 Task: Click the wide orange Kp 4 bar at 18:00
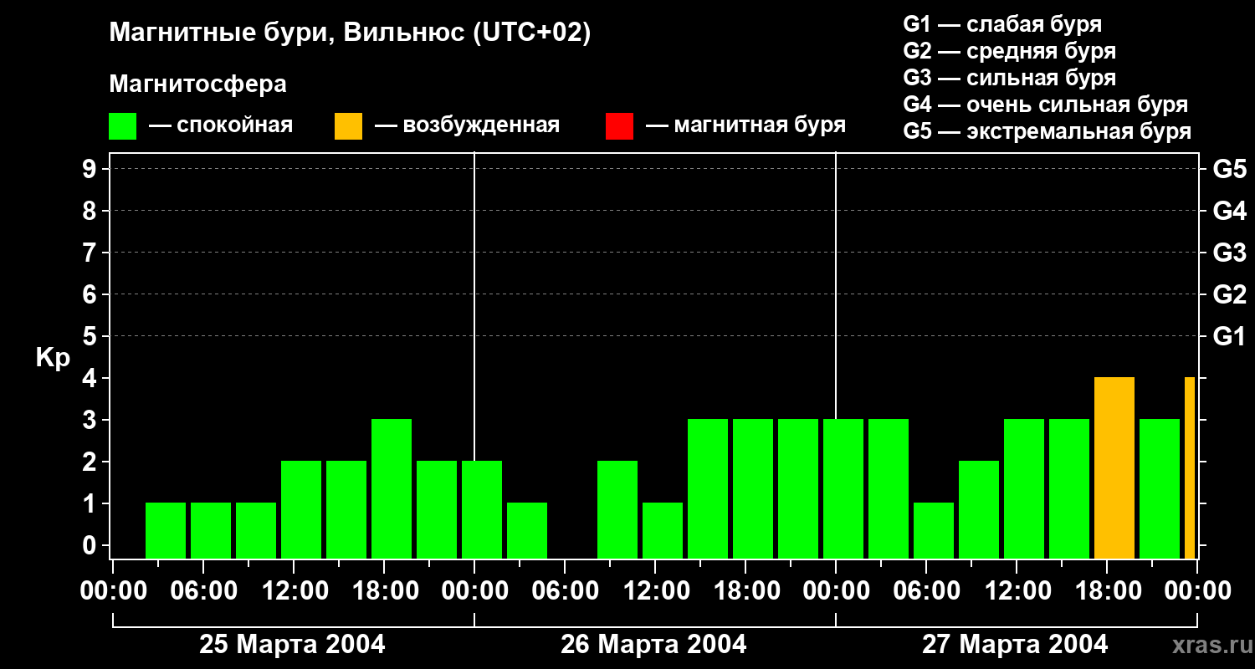[1114, 468]
